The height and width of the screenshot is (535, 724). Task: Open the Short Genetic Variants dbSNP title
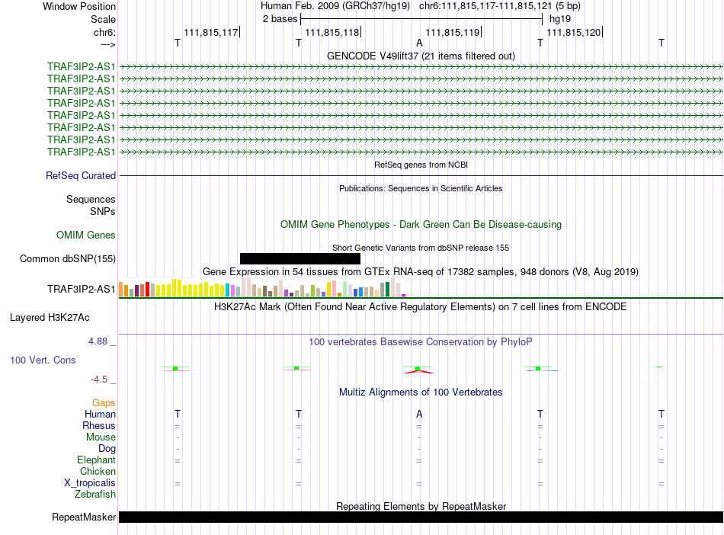[x=421, y=248]
